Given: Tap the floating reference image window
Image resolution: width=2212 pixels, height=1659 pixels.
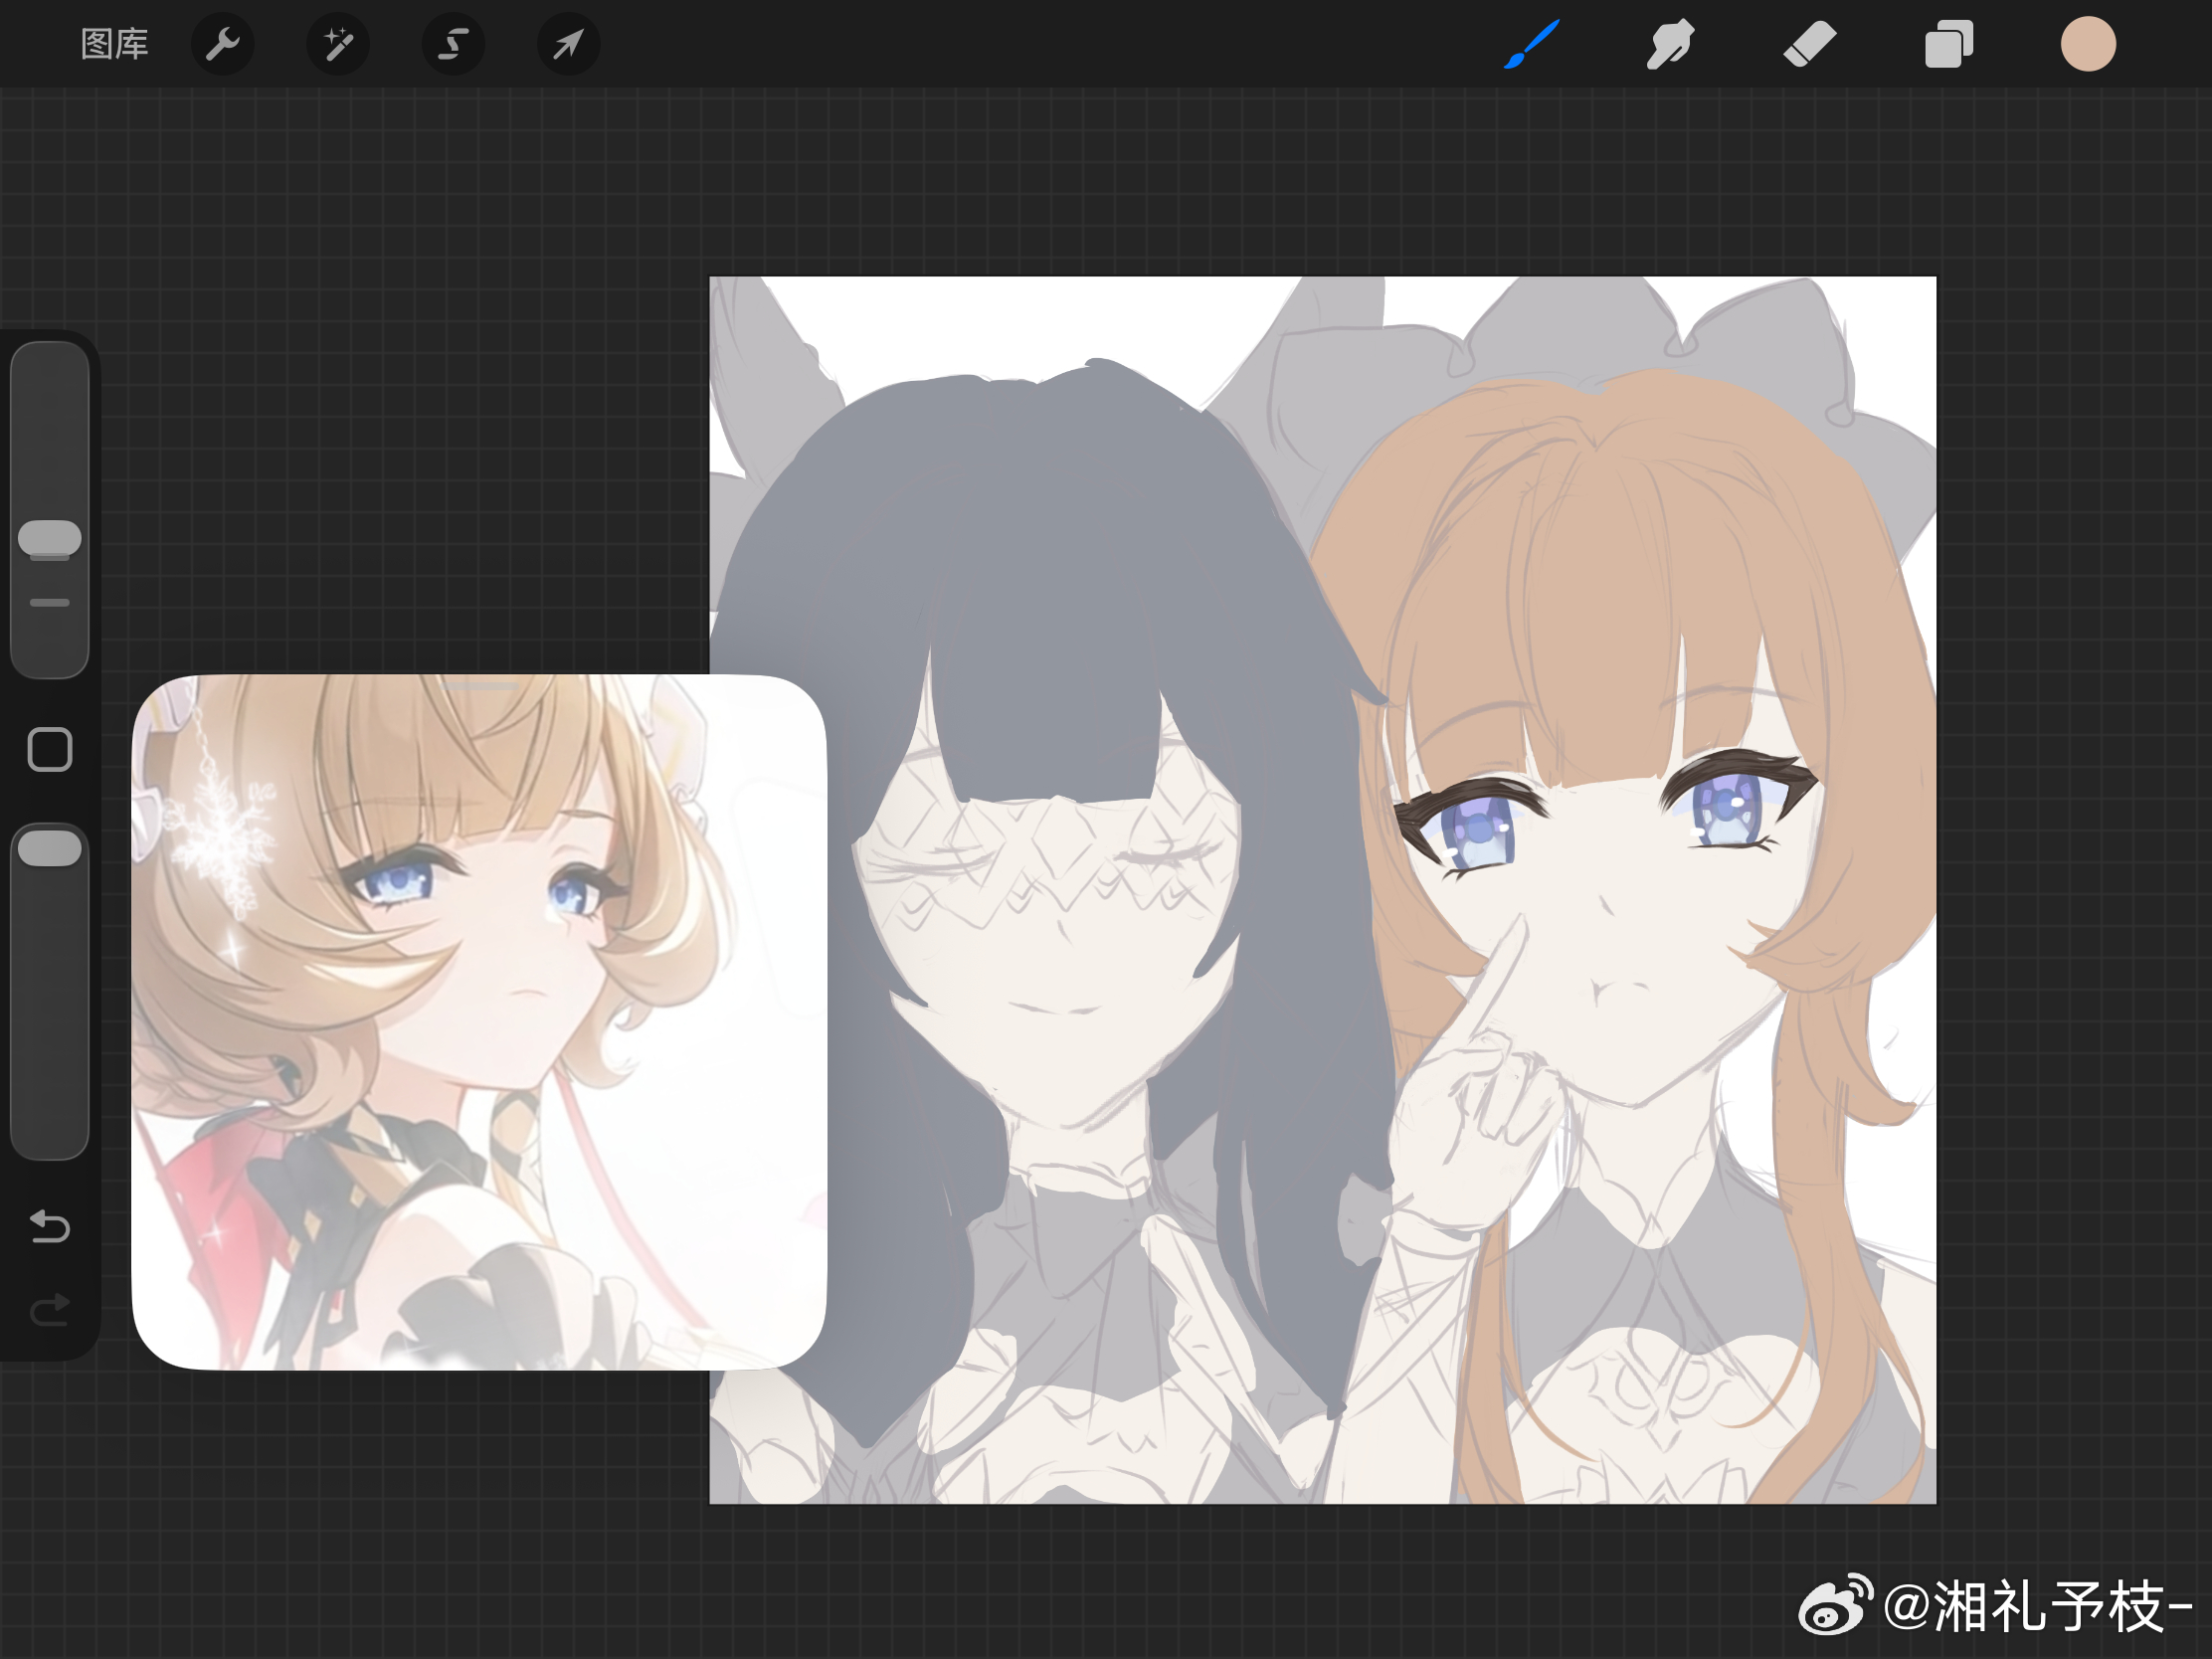Looking at the screenshot, I should pyautogui.click(x=479, y=1022).
